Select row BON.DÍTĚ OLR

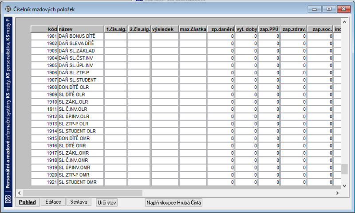point(185,87)
